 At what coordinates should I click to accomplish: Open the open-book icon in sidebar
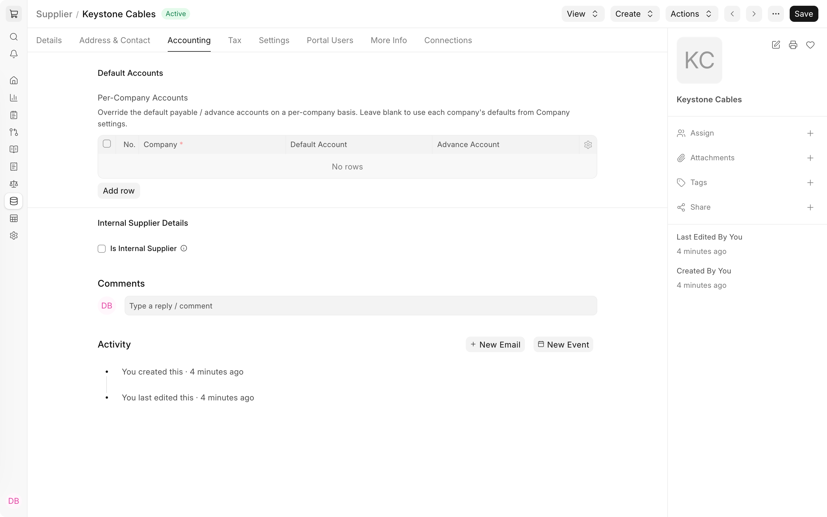[14, 149]
